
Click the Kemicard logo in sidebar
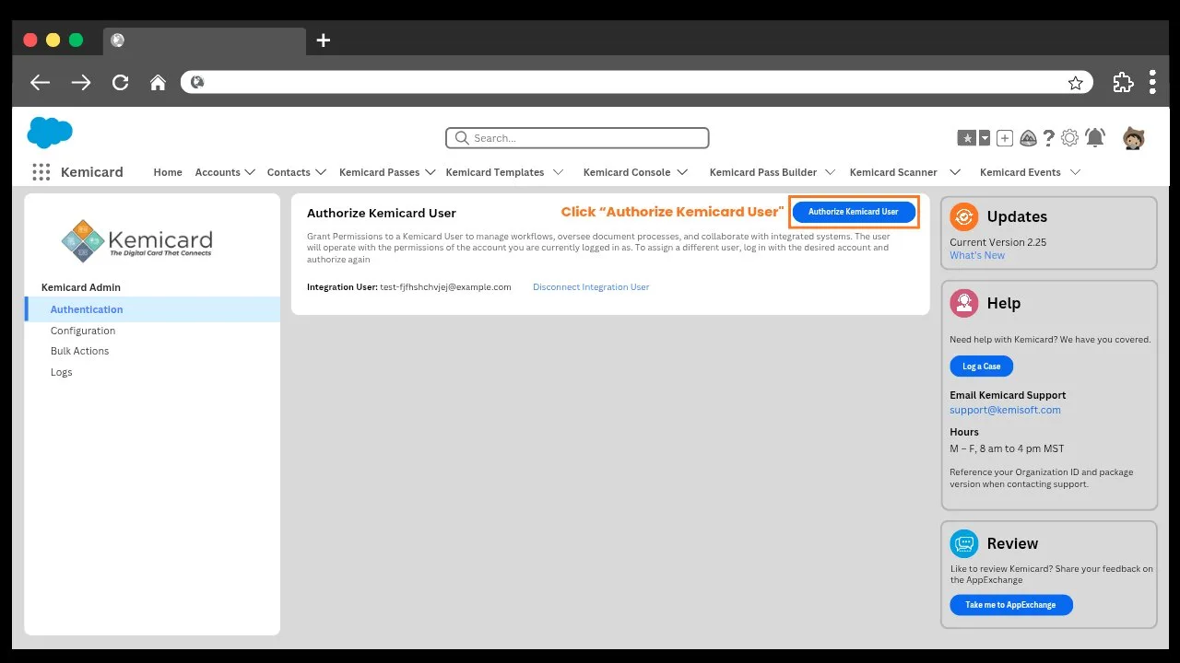(136, 240)
